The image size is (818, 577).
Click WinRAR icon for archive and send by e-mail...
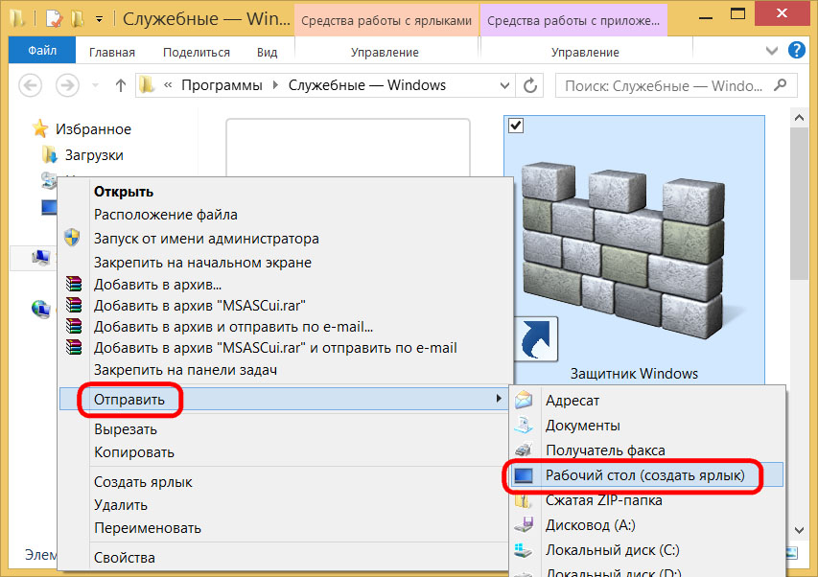74,326
